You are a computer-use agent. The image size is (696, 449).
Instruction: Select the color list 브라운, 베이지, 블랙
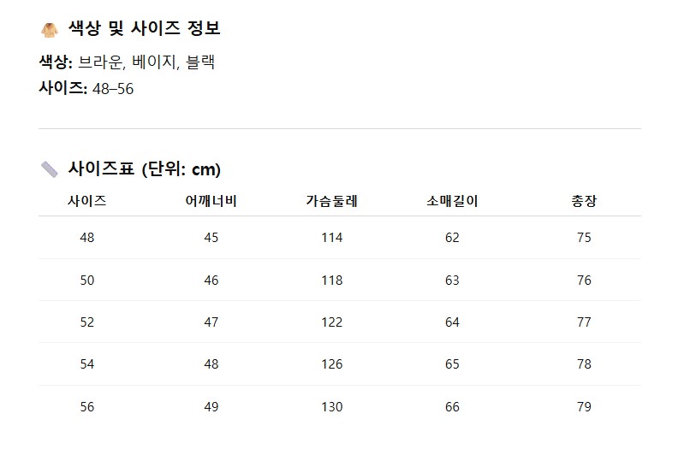[x=146, y=62]
